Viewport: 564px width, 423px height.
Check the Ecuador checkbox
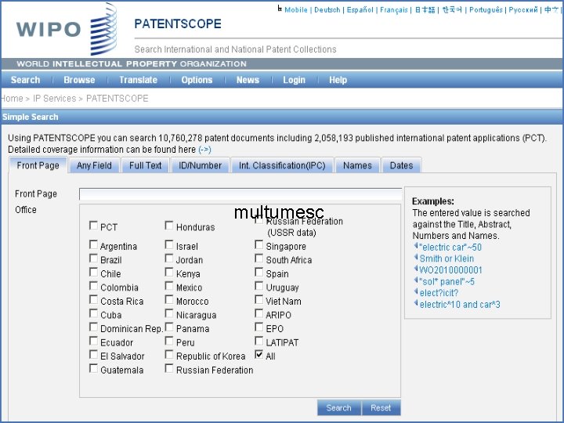[93, 341]
